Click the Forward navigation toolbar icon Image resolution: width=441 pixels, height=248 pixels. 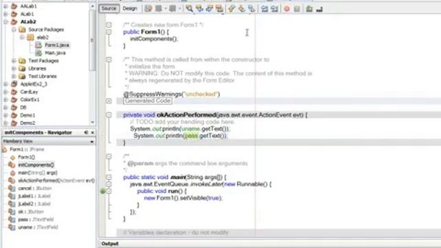tap(172, 9)
